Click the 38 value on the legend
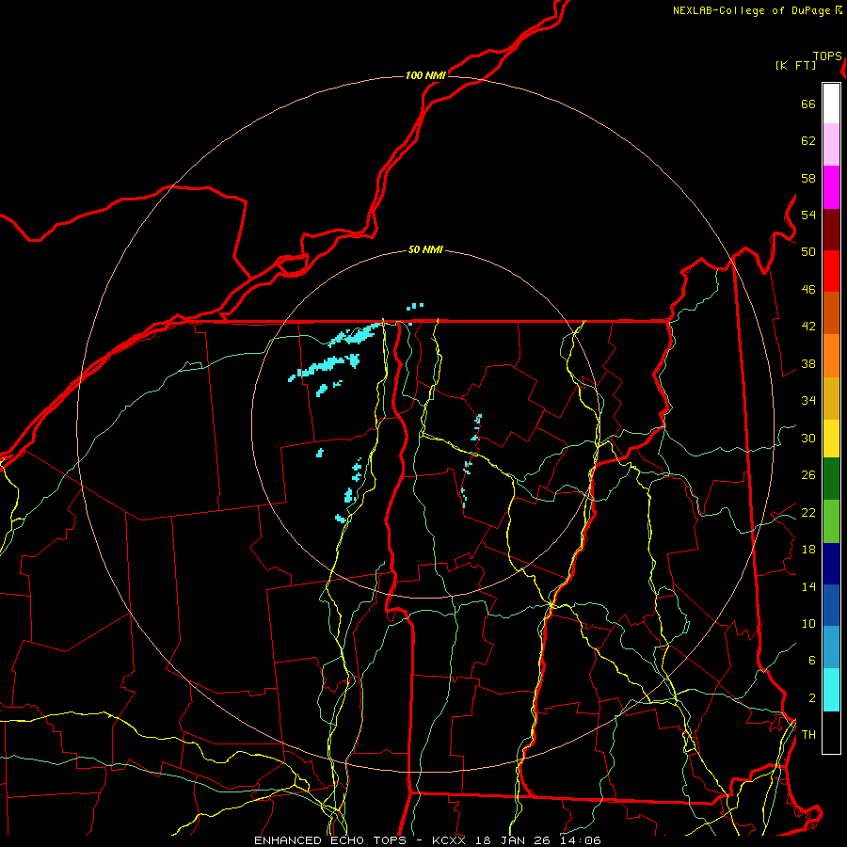The width and height of the screenshot is (847, 847). [x=808, y=364]
